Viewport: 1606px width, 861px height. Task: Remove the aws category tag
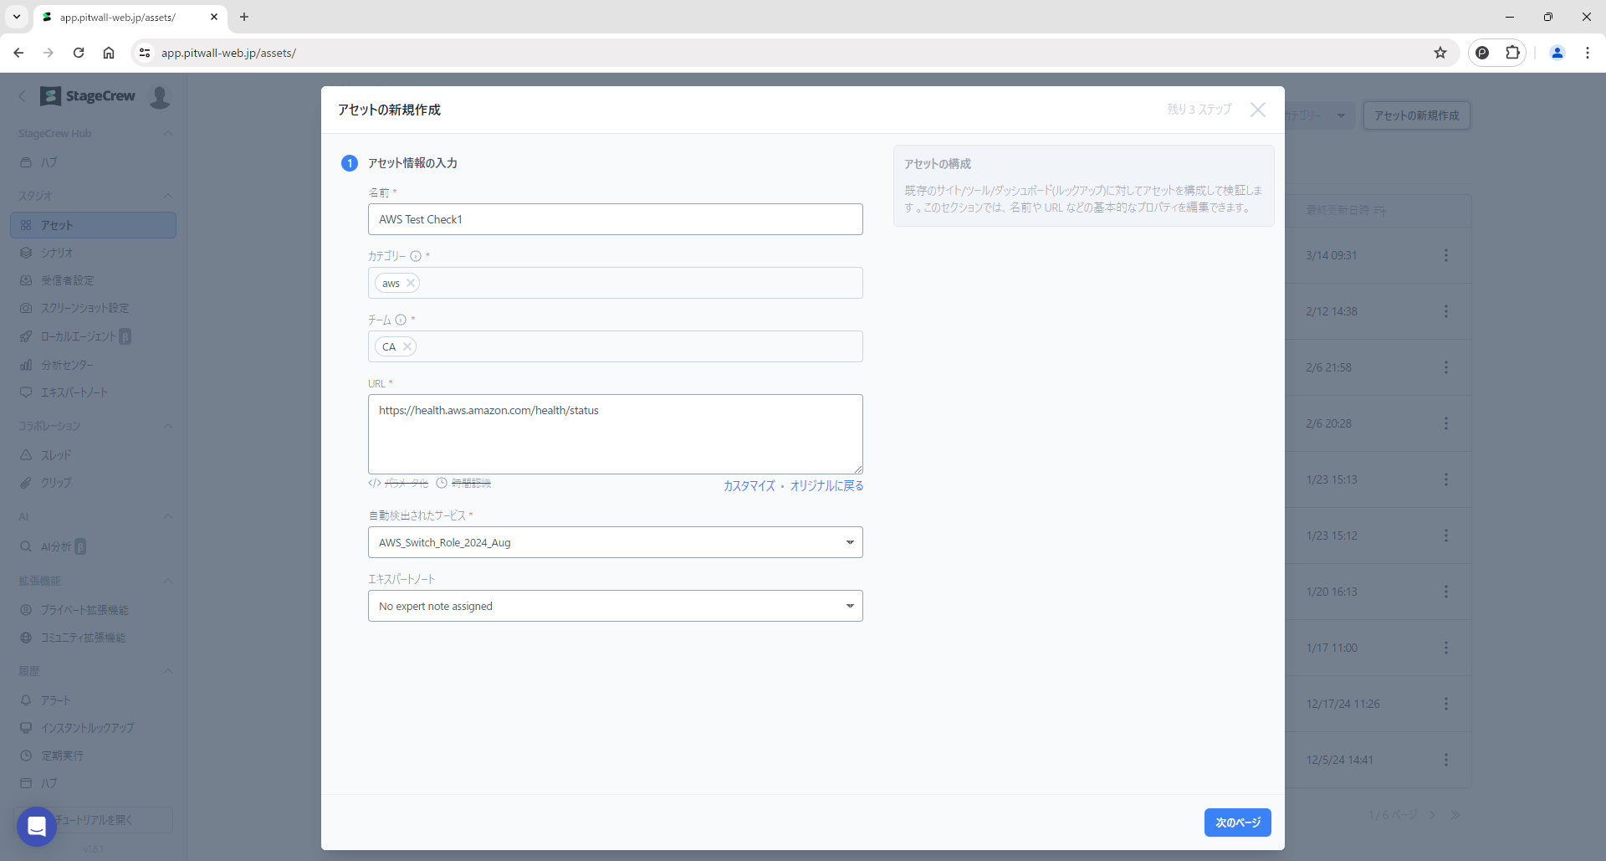pos(411,283)
